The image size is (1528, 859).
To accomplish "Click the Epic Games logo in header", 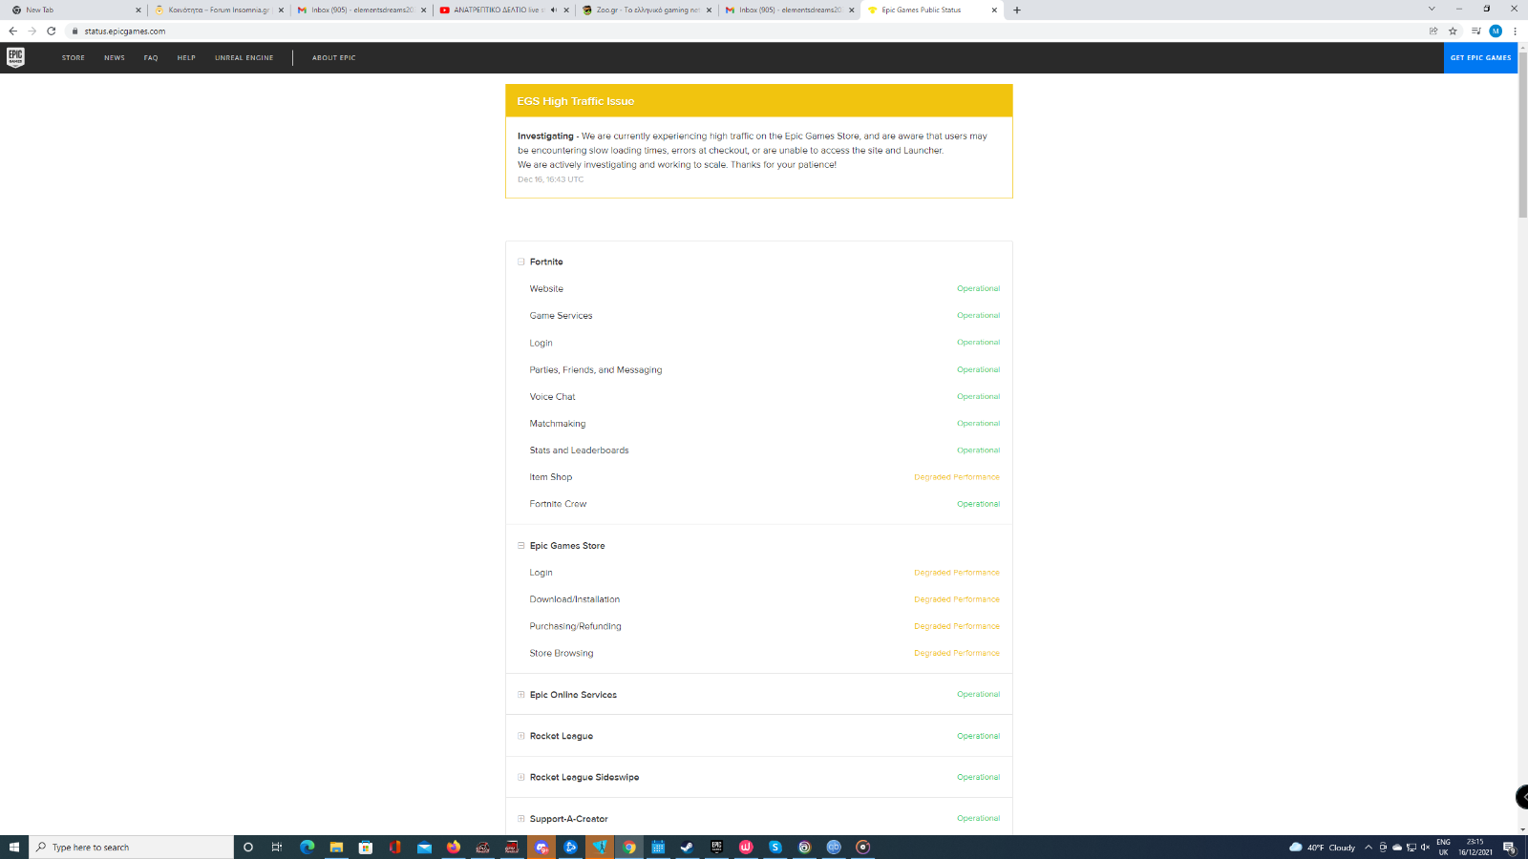I will point(15,57).
